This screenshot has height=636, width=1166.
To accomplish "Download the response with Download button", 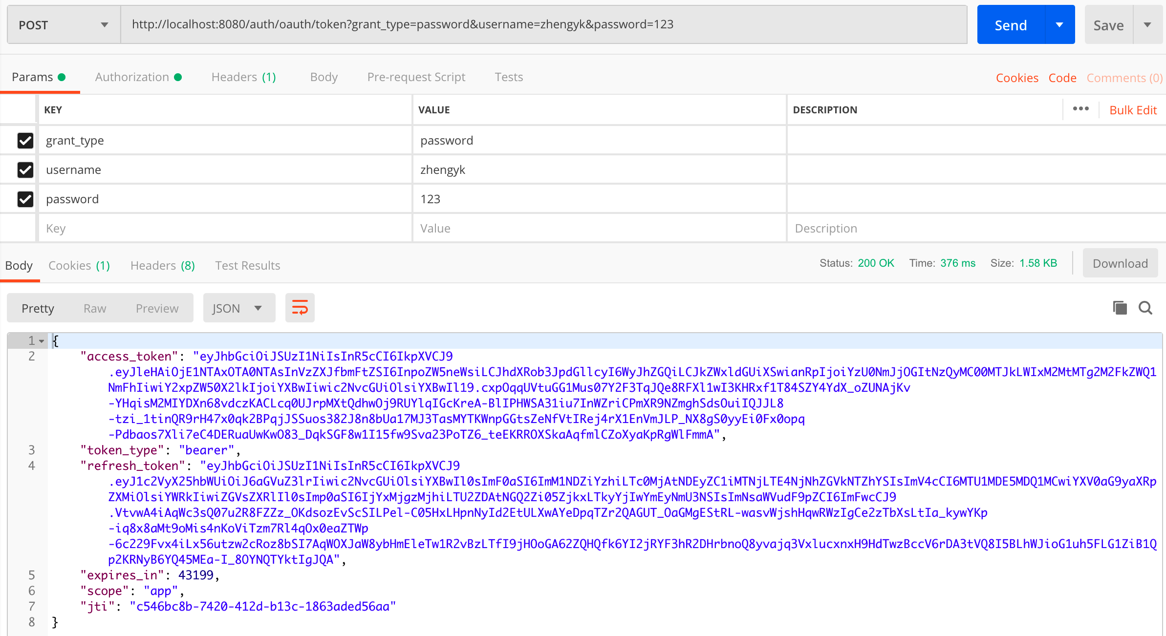I will [x=1120, y=264].
